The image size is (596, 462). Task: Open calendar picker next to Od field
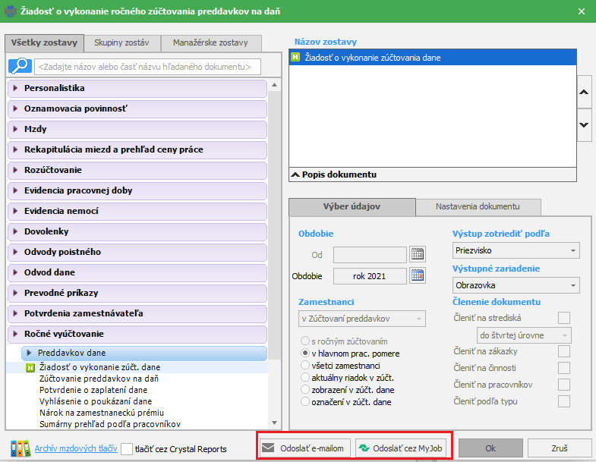[418, 254]
